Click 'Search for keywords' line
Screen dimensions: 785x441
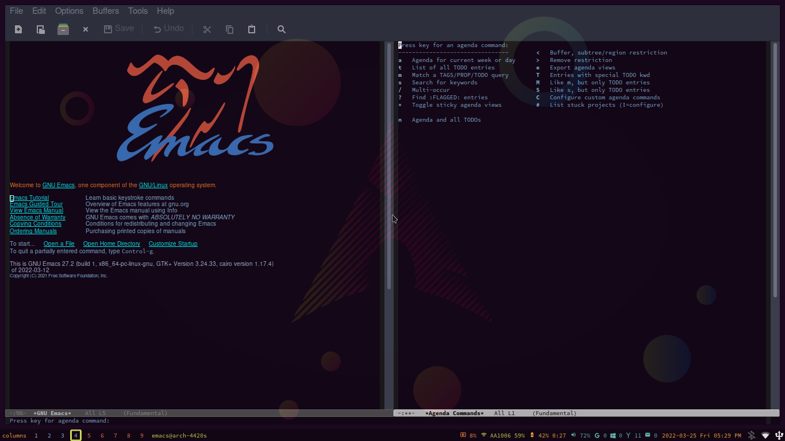tap(445, 83)
